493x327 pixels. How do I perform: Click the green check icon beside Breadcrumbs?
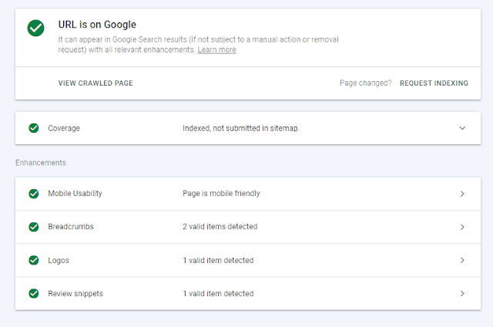(x=34, y=227)
